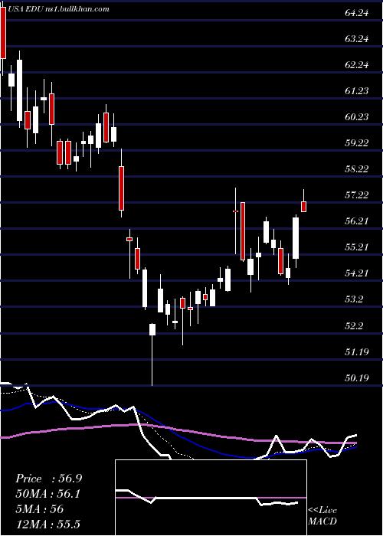
Task: Click the 55.21 price axis label
Action: 357,247
